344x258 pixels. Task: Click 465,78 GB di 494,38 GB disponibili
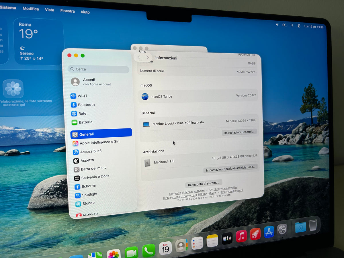tap(234, 157)
